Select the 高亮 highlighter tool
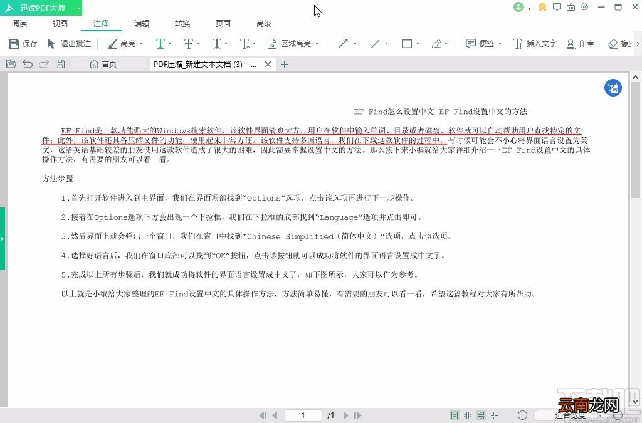Viewport: 642px width, 423px height. (x=122, y=43)
